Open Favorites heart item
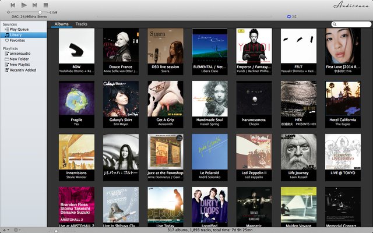 (x=17, y=41)
